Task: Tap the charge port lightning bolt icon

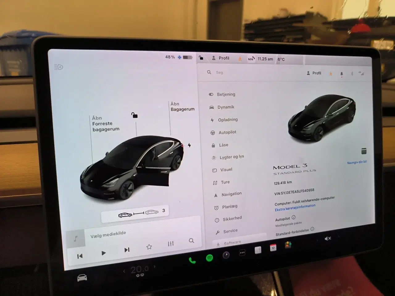Action: pos(189,145)
